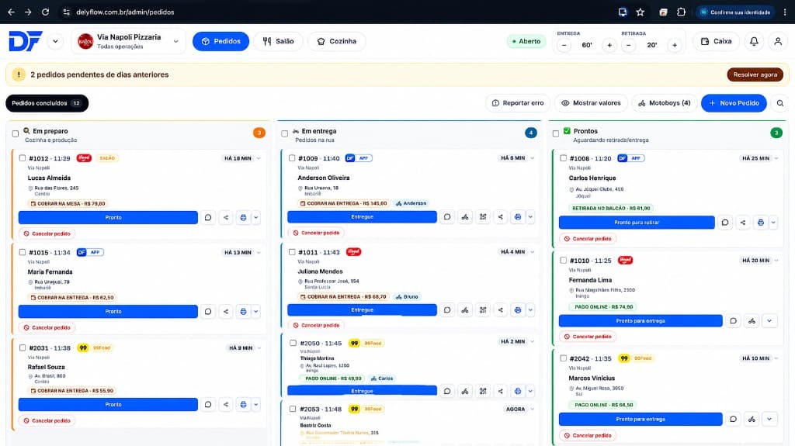Click the print icon on order #1015
The width and height of the screenshot is (795, 446).
(243, 311)
